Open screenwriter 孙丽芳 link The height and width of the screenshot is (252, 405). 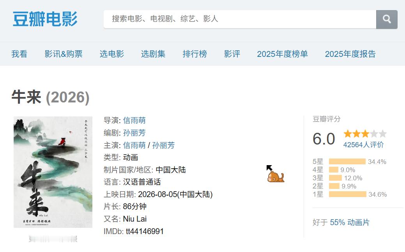134,133
